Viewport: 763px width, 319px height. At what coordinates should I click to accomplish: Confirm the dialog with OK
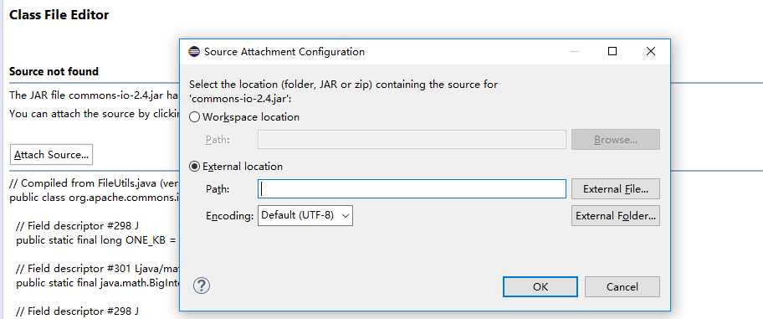[x=540, y=287]
